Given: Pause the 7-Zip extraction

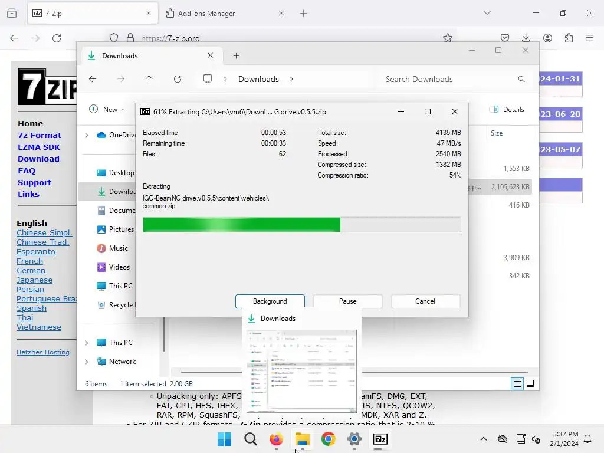Looking at the screenshot, I should click(x=347, y=301).
